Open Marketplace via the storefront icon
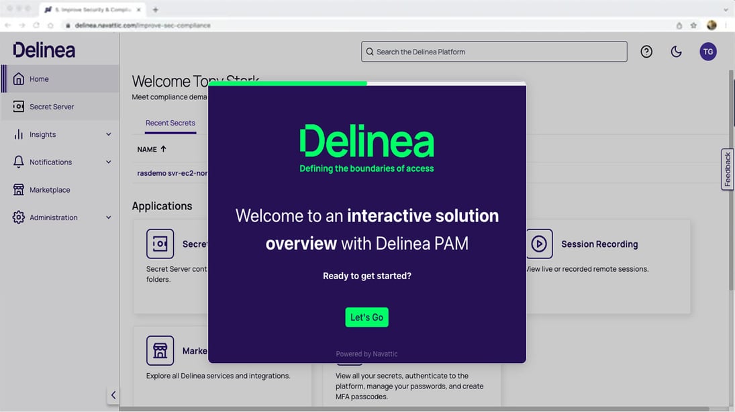Viewport: 735px width, 412px height. point(19,189)
